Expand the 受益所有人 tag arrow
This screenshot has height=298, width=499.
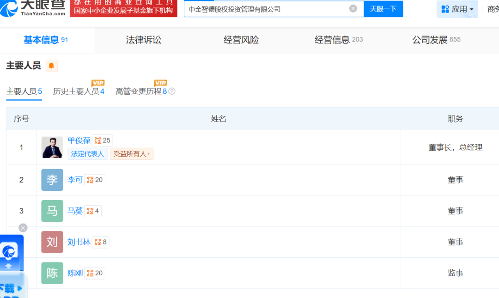149,154
